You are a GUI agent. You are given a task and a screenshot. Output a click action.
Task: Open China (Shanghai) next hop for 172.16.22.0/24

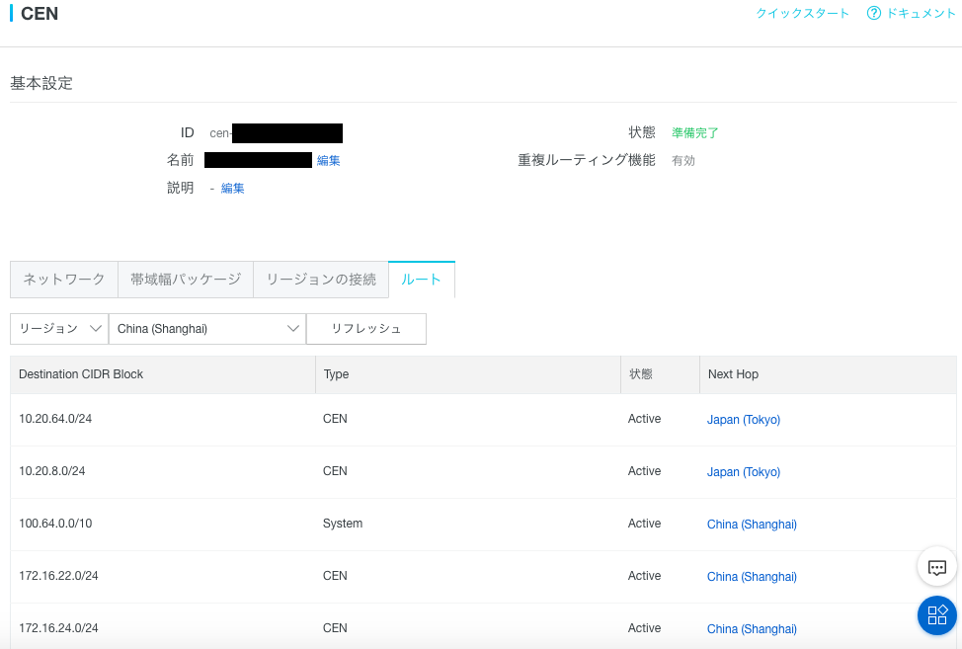click(x=752, y=577)
